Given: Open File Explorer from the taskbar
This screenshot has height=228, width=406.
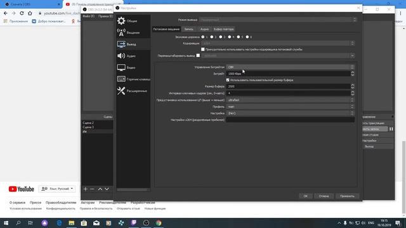Looking at the screenshot, I should 72,223.
